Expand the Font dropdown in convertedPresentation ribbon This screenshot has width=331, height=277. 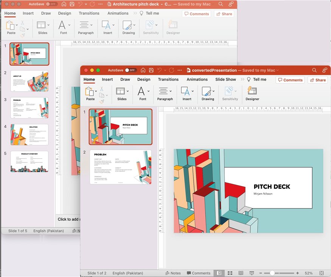click(x=148, y=91)
